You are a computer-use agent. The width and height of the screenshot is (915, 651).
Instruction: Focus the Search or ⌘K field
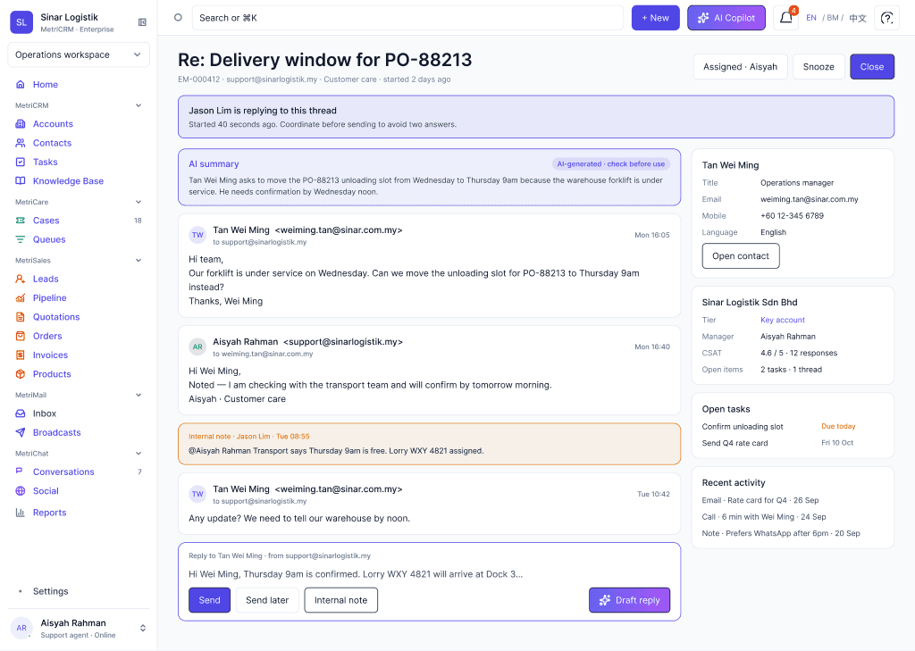point(407,18)
